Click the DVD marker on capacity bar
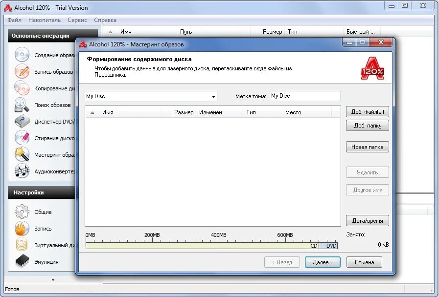The width and height of the screenshot is (439, 297). coord(331,246)
